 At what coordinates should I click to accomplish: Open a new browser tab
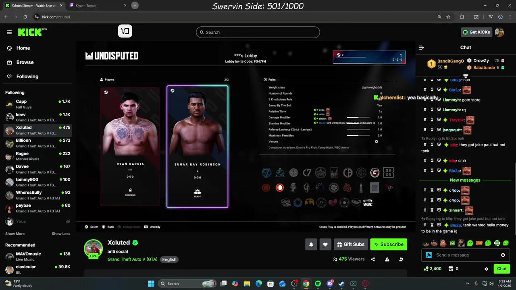click(x=135, y=5)
